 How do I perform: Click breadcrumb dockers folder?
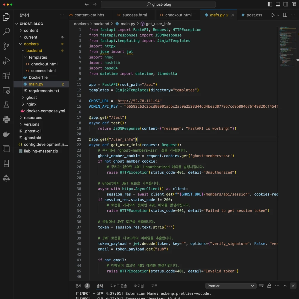click(81, 24)
